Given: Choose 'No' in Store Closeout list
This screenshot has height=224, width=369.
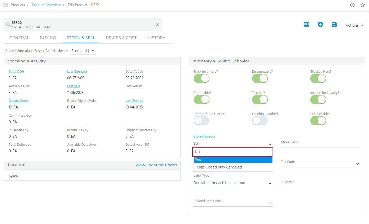Looking at the screenshot, I should coord(233,152).
